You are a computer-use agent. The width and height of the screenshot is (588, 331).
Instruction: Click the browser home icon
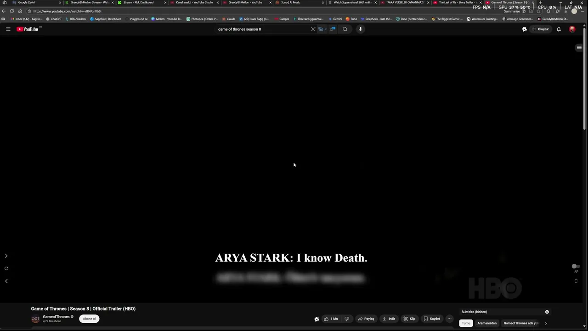(20, 11)
